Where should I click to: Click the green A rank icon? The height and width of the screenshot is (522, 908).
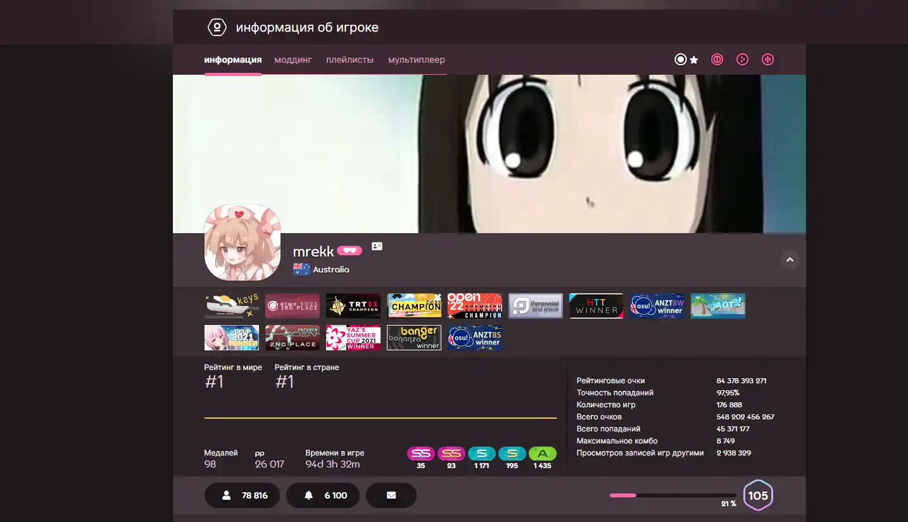[543, 454]
